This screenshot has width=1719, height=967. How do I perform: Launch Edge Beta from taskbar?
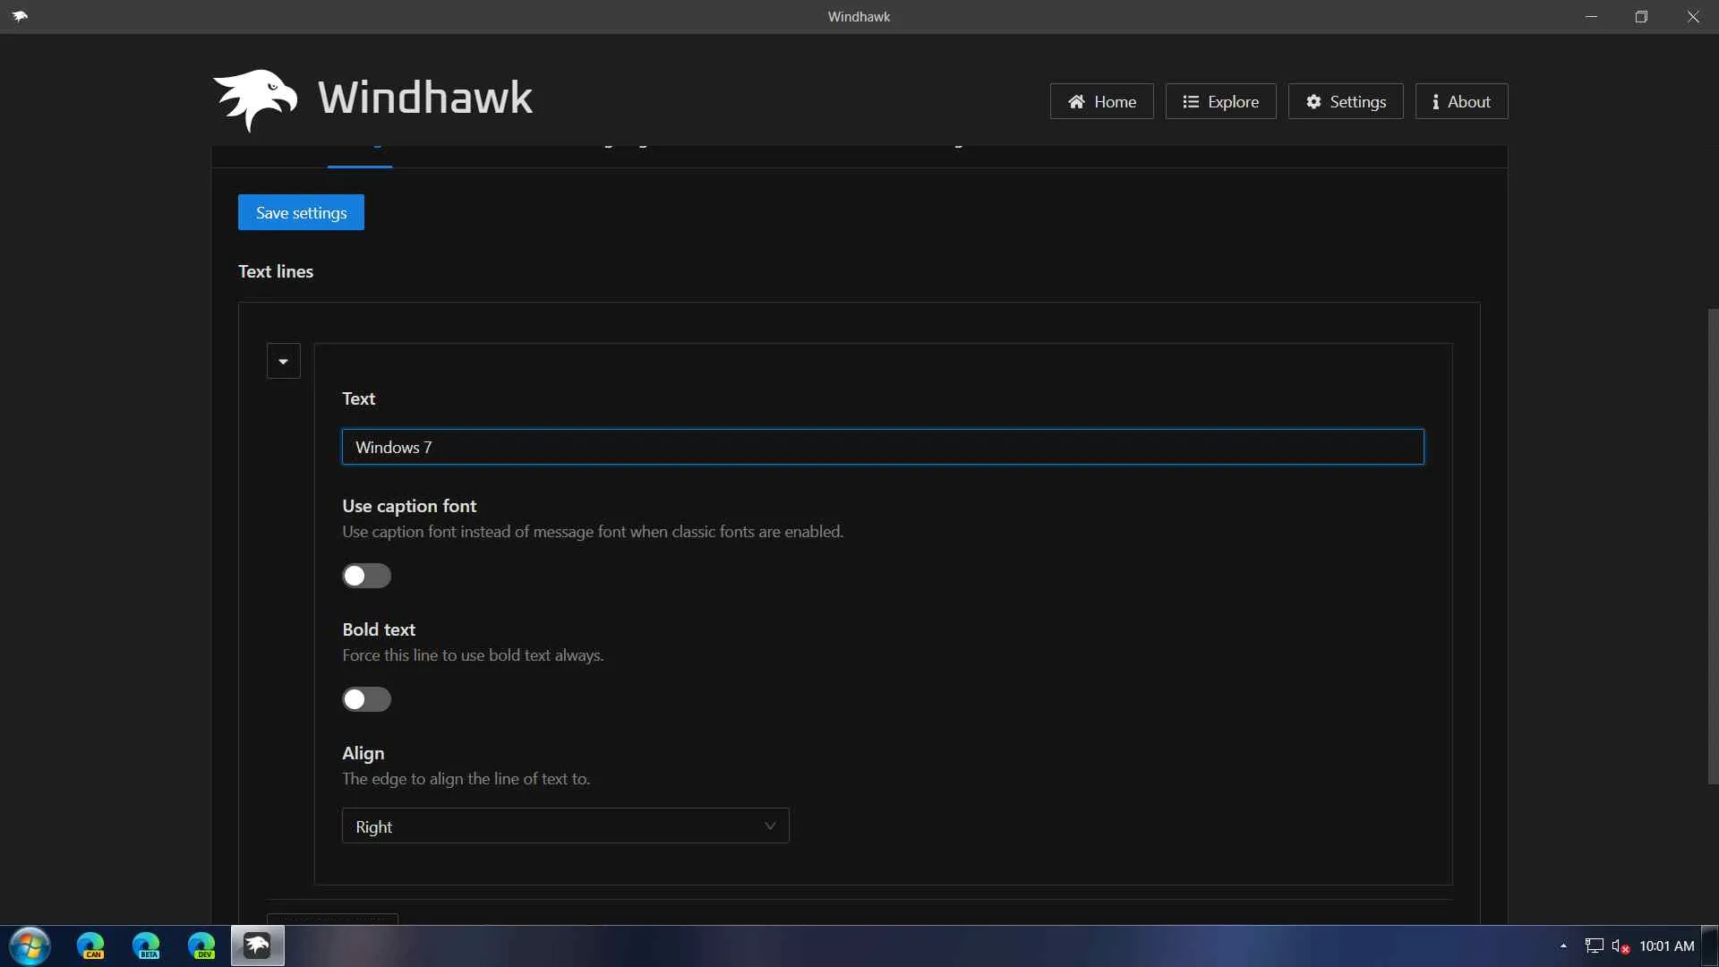(x=146, y=946)
